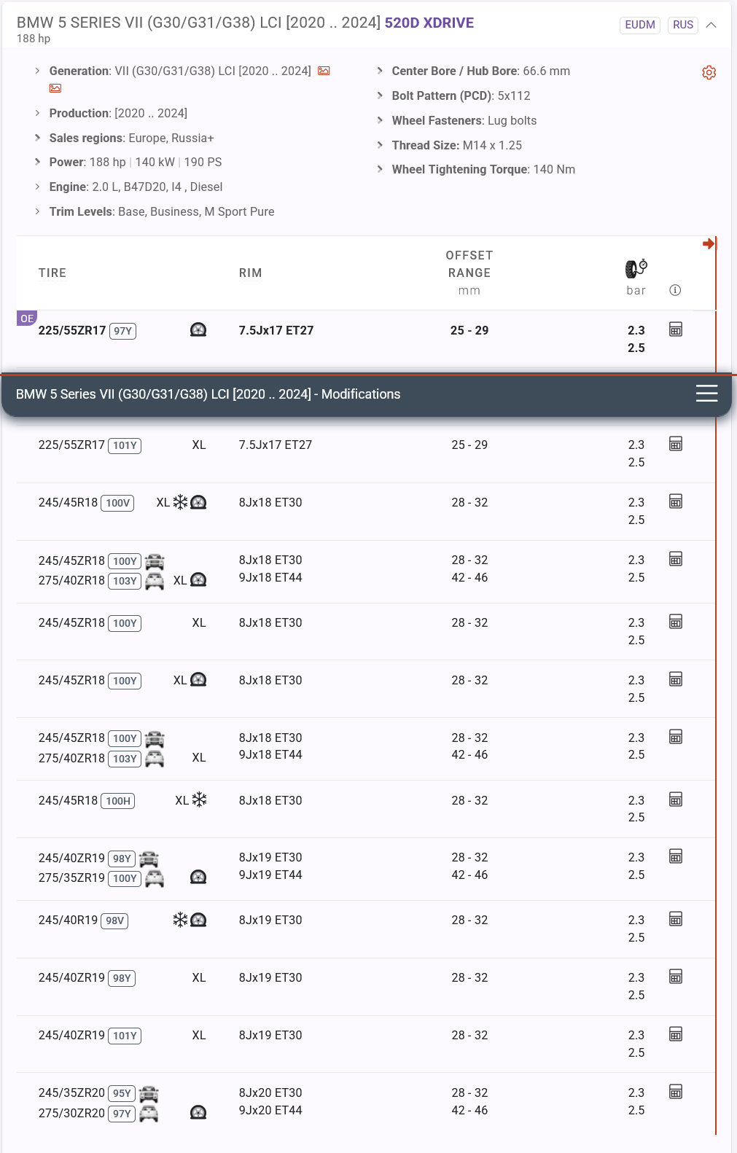Open calculator for 245/40ZR19 98Y XL row
Viewport: 737px width, 1153px height.
click(676, 977)
